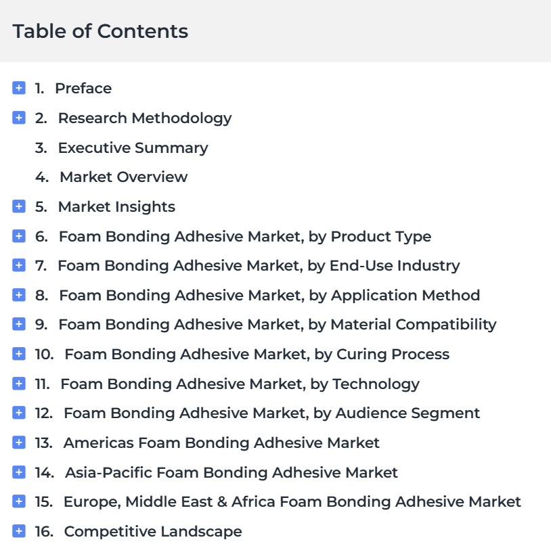
Task: Click plus icon next to Material Compatibility
Action: [19, 324]
